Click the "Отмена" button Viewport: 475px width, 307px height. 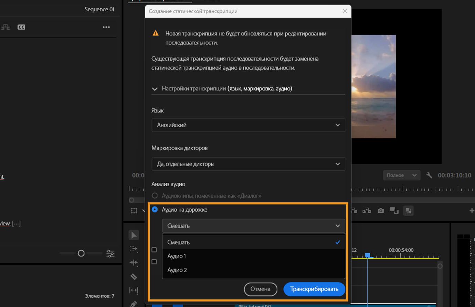[x=260, y=289]
